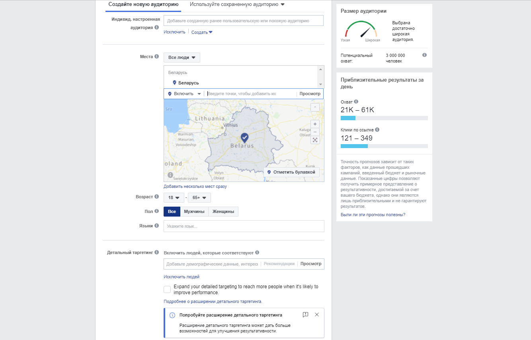Select Женщины gender option
This screenshot has width=531, height=340.
click(x=223, y=211)
